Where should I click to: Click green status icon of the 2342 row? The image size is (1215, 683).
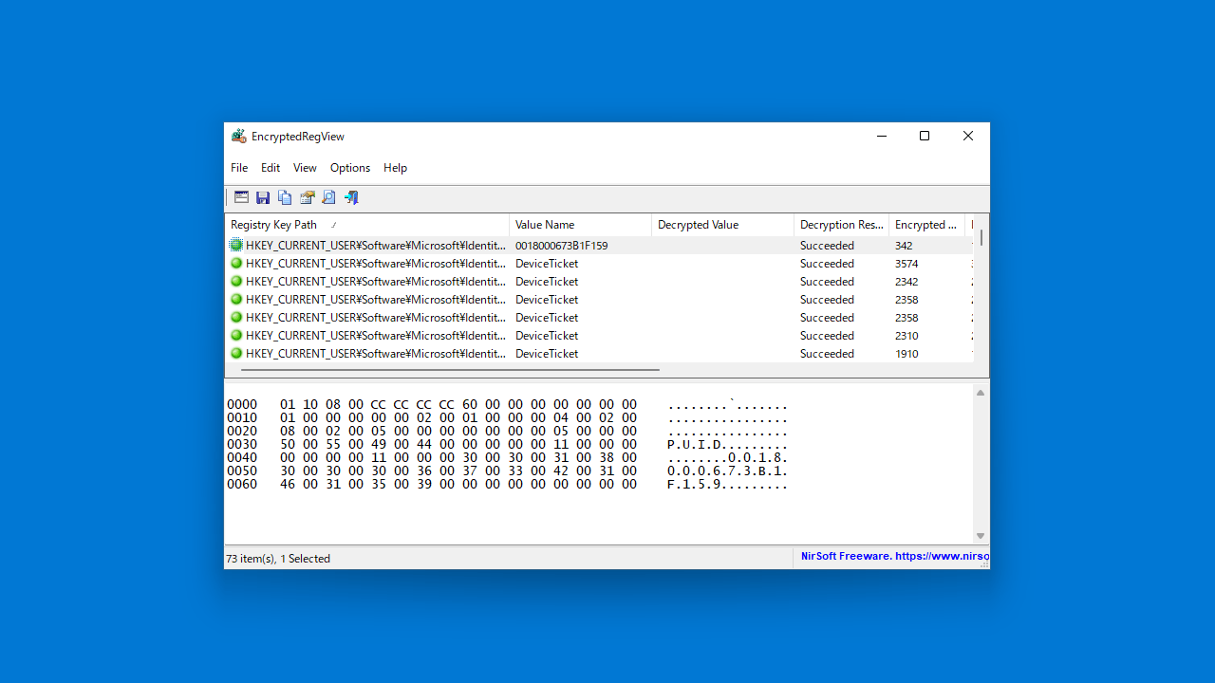point(236,281)
